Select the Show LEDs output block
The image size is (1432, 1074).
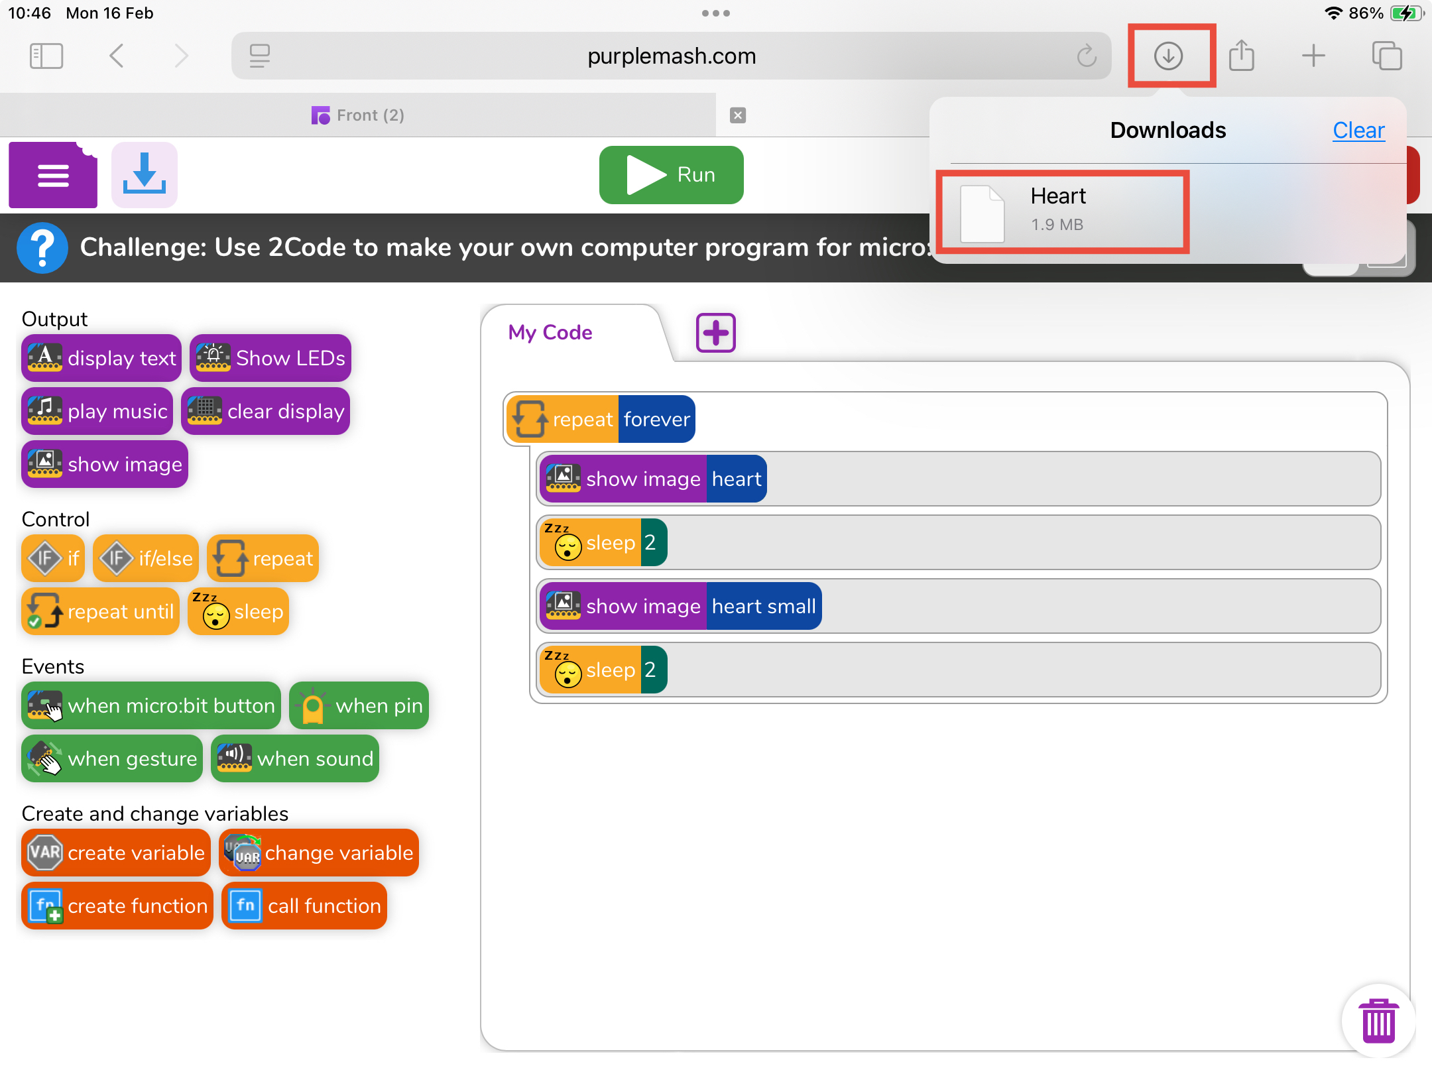[270, 359]
